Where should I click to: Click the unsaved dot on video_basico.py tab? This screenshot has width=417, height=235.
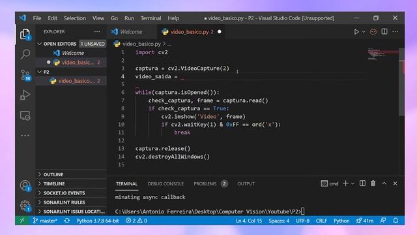tap(220, 31)
